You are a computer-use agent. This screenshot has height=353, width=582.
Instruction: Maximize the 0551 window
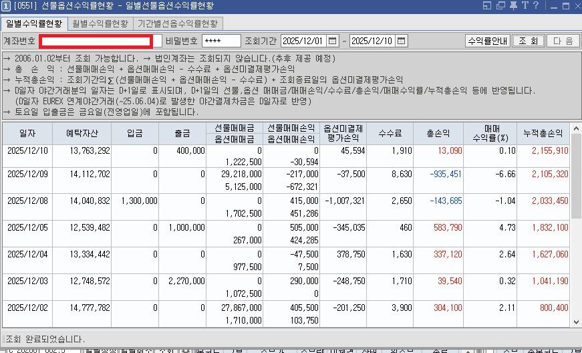[566, 6]
